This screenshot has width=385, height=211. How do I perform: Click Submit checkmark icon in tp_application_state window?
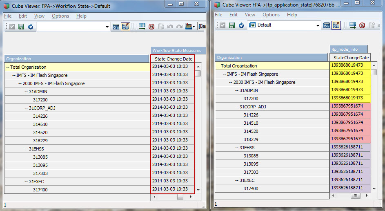pos(223,25)
